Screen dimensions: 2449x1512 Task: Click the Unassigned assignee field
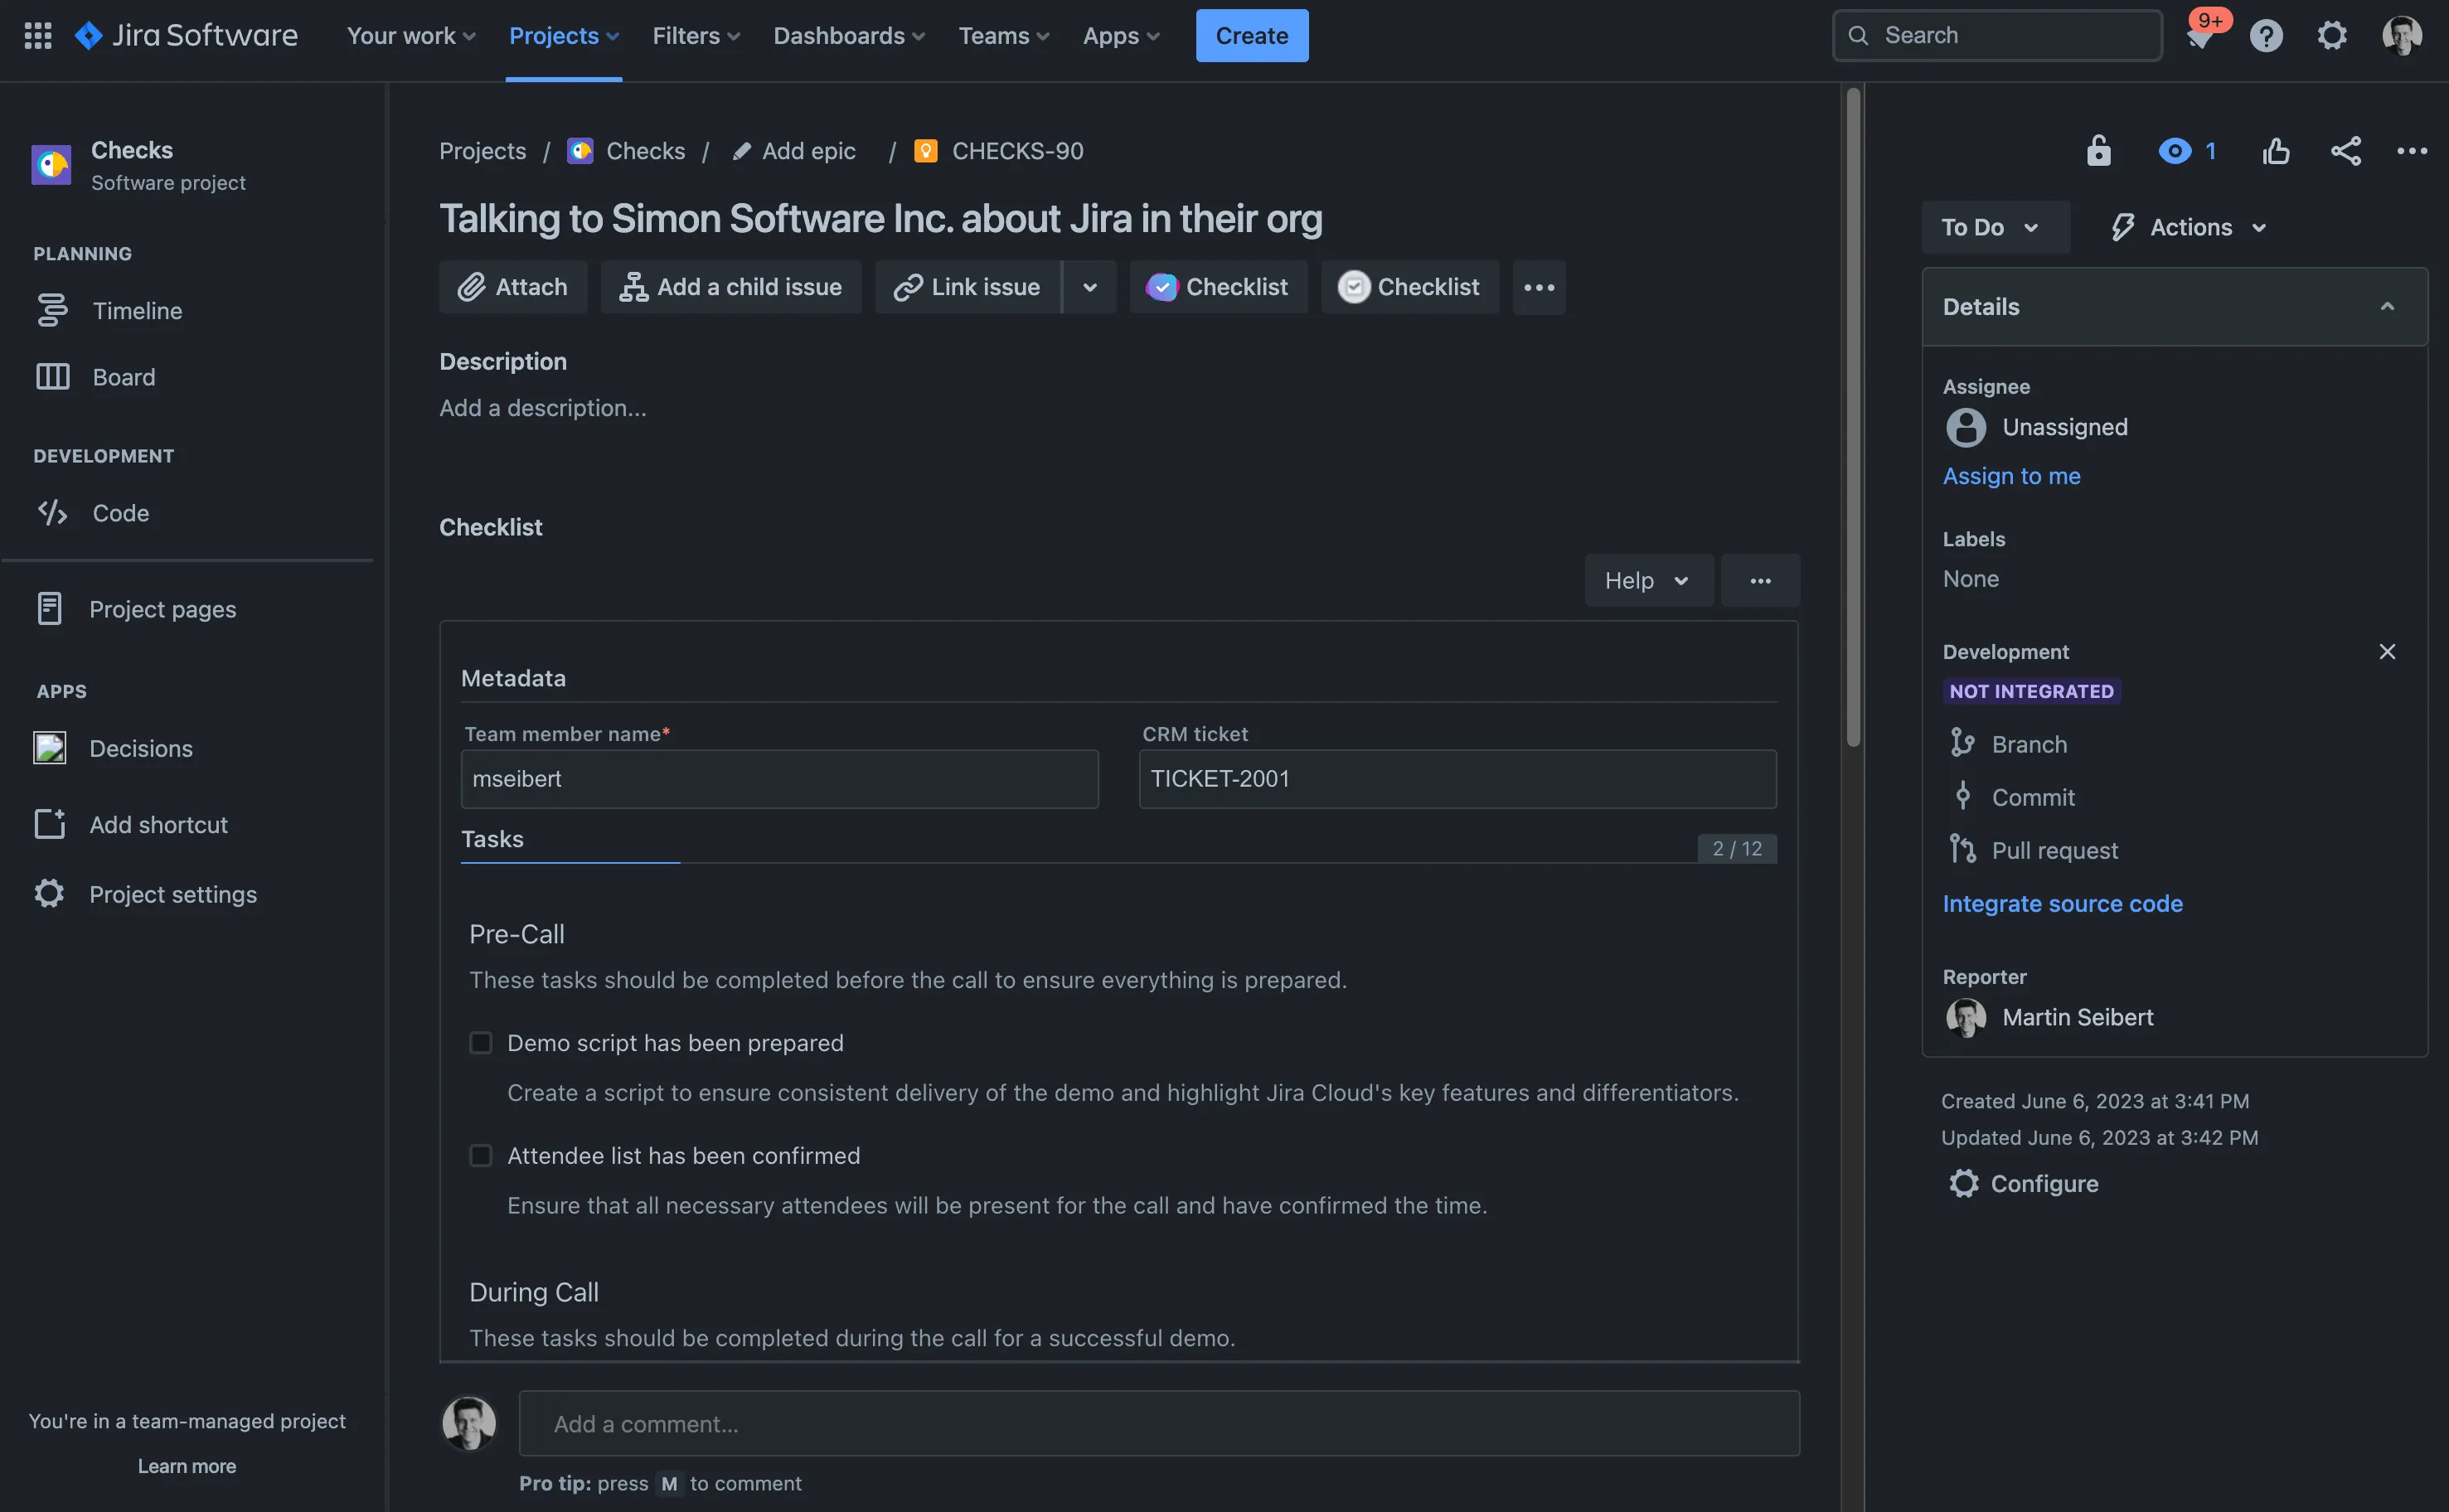(x=2036, y=428)
